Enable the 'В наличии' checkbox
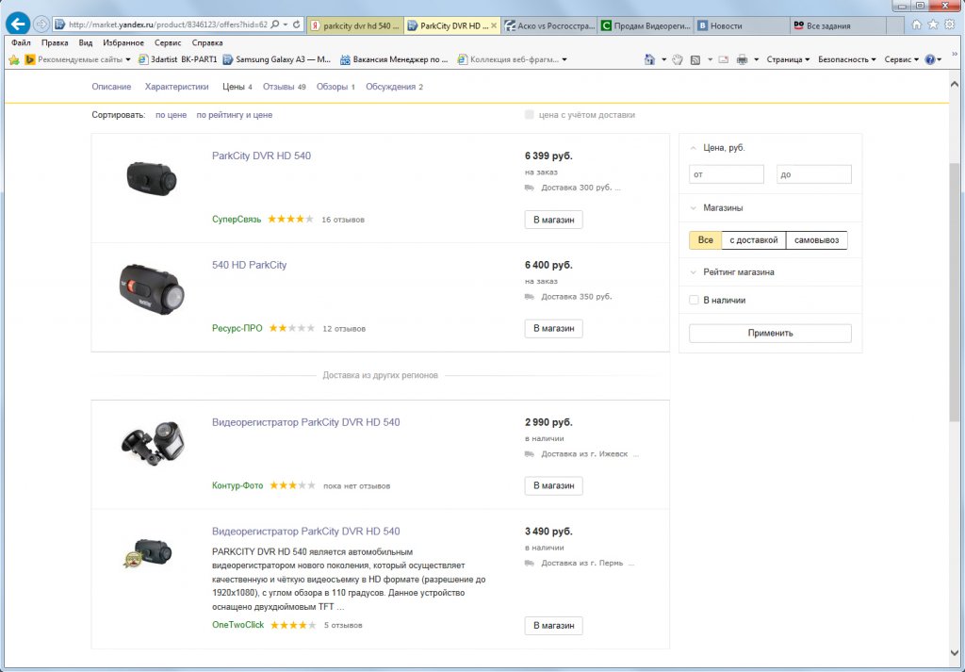The image size is (965, 672). click(694, 301)
